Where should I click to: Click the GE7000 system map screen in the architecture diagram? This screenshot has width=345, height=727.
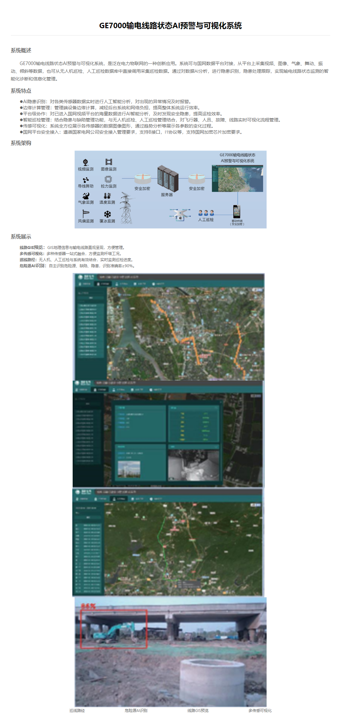237,178
